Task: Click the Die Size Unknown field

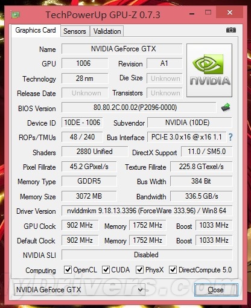Action: pyautogui.click(x=165, y=79)
